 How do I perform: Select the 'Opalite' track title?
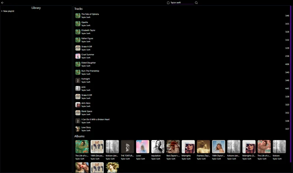click(85, 22)
